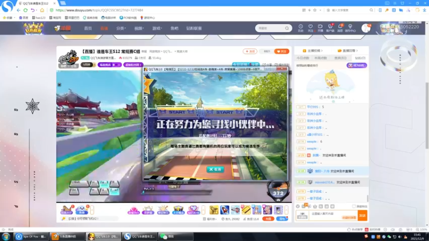
Task: Go back using browser back arrow
Action: [18, 10]
